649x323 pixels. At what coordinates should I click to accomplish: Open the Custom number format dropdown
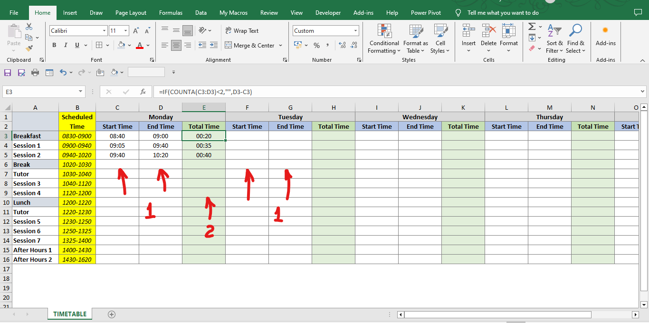click(x=355, y=31)
